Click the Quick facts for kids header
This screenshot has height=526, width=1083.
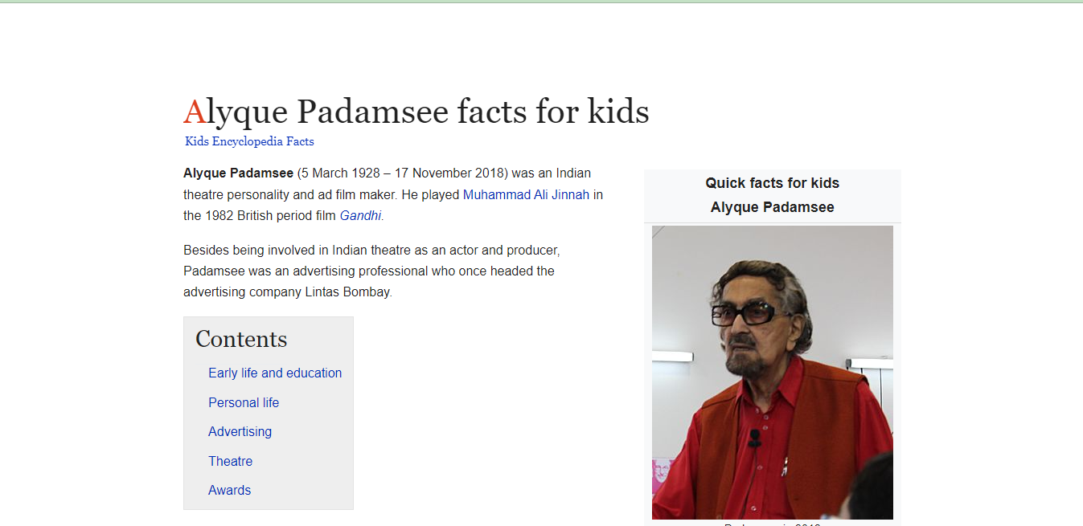(772, 183)
